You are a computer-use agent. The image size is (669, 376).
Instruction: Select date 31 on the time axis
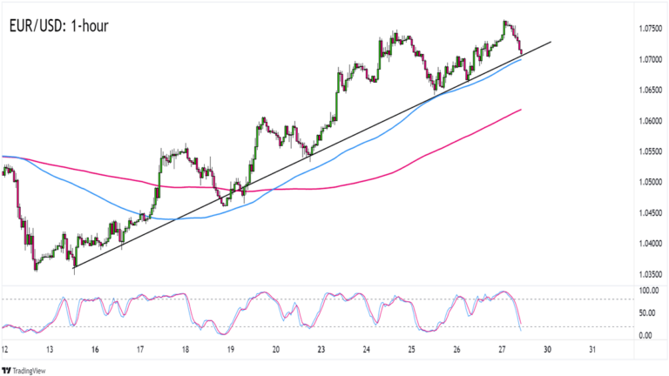click(x=592, y=350)
